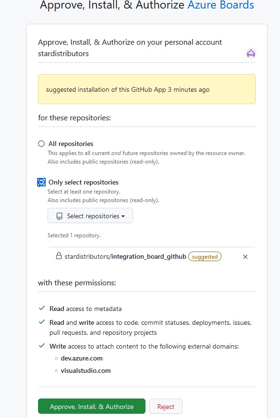Click the lock icon beside the integration_board_github repository
280x418 pixels.
[x=59, y=256]
